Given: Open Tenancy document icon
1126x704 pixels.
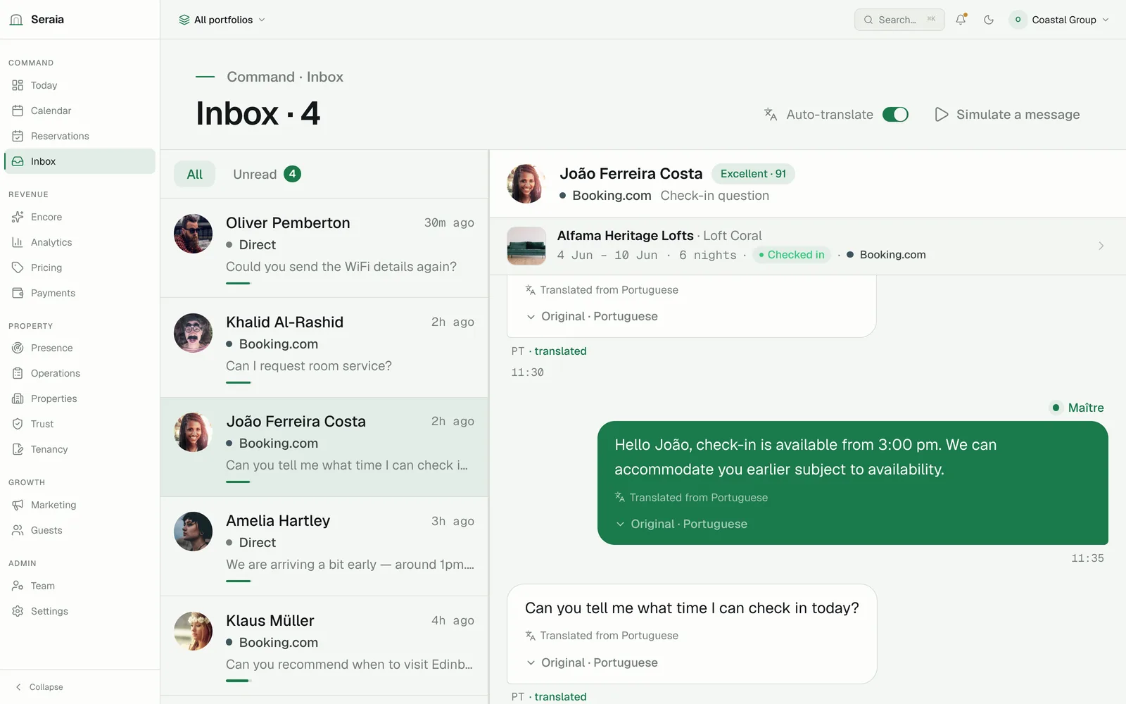Looking at the screenshot, I should pyautogui.click(x=18, y=449).
